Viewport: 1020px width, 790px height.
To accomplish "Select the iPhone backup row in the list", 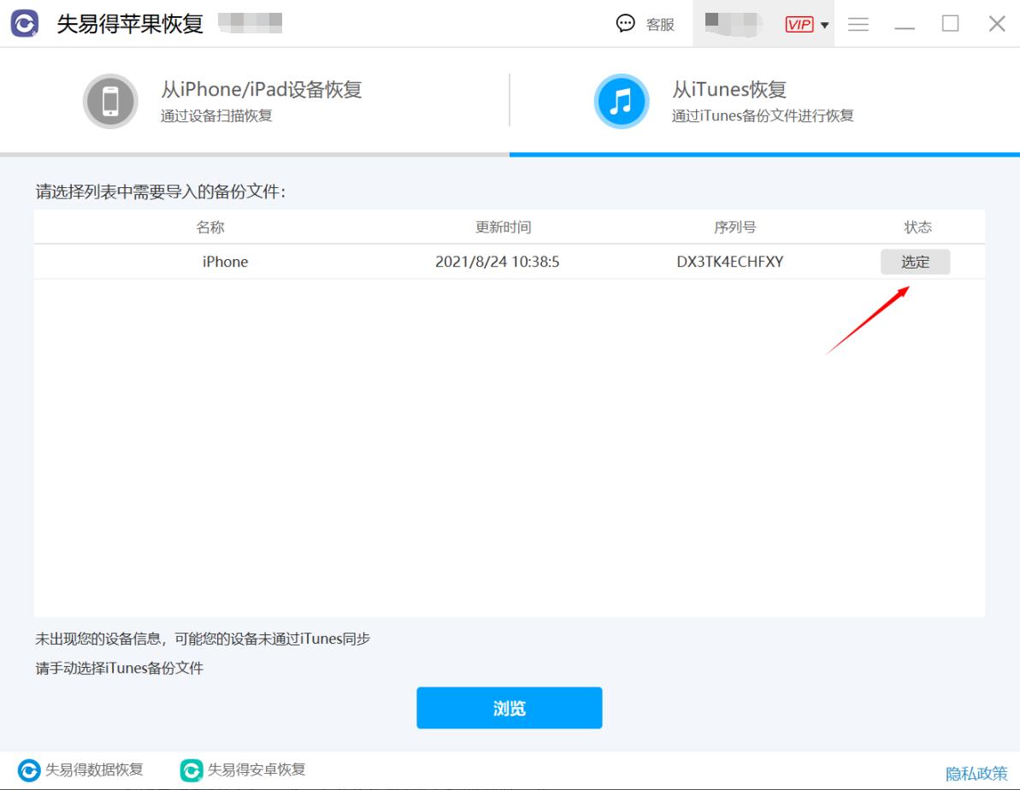I will tap(427, 262).
